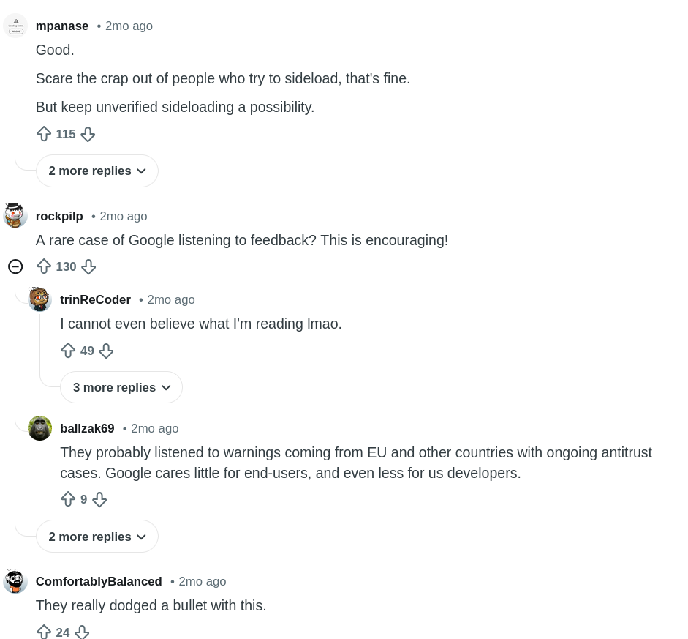688x639 pixels.
Task: Click the 2mo ago timestamp on rockpilp's comment
Action: tap(123, 216)
